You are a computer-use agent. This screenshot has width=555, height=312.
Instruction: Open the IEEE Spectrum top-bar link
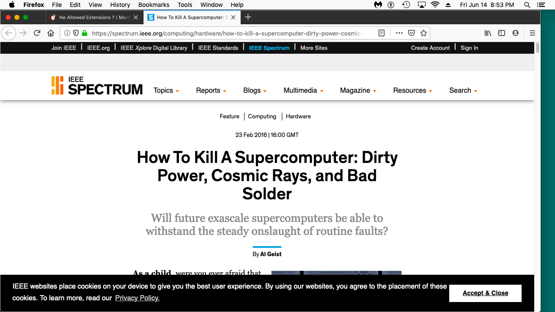pos(269,48)
